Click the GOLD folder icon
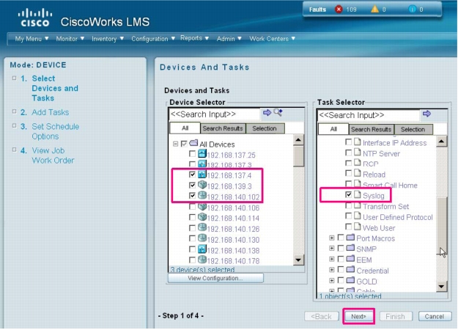This screenshot has height=330, width=458. (x=350, y=280)
